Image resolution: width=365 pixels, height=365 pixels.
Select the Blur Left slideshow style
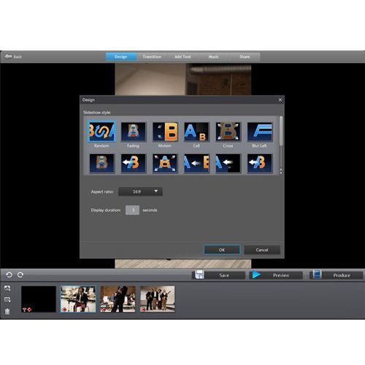click(260, 131)
